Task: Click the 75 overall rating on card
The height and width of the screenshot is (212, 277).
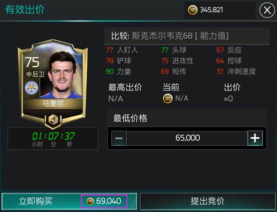Action: click(32, 62)
